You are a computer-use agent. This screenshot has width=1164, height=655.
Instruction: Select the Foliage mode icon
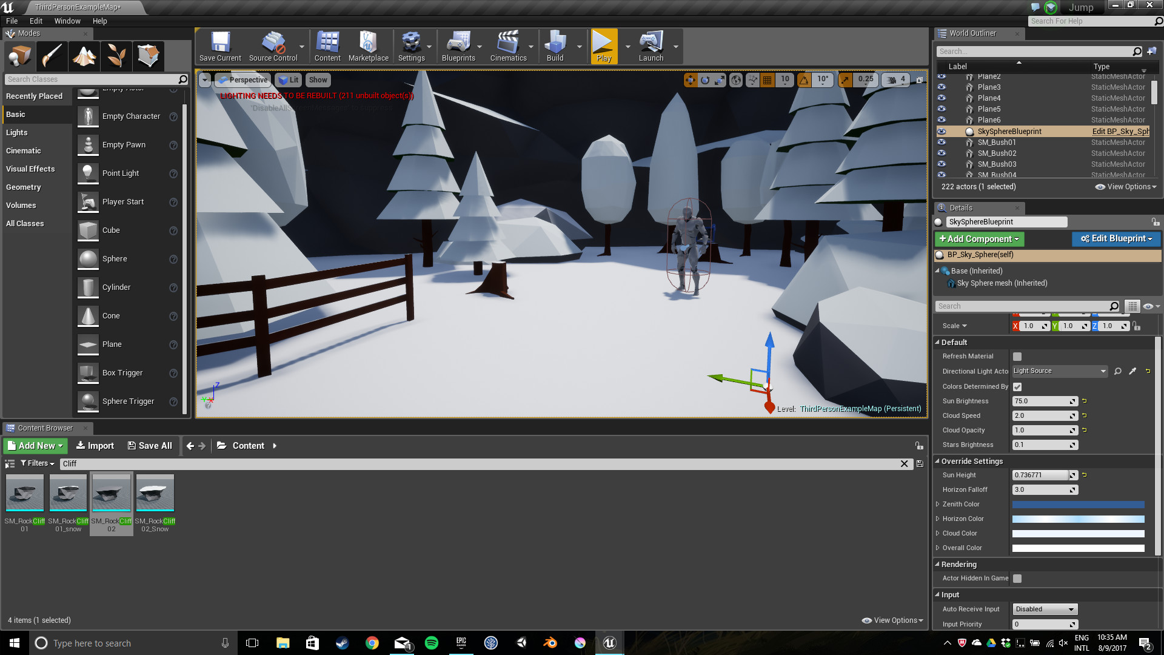116,56
